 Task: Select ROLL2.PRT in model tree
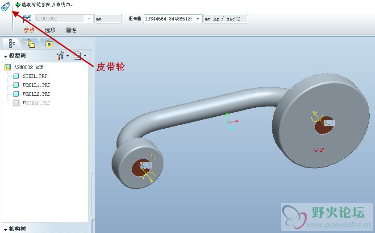pyautogui.click(x=37, y=94)
